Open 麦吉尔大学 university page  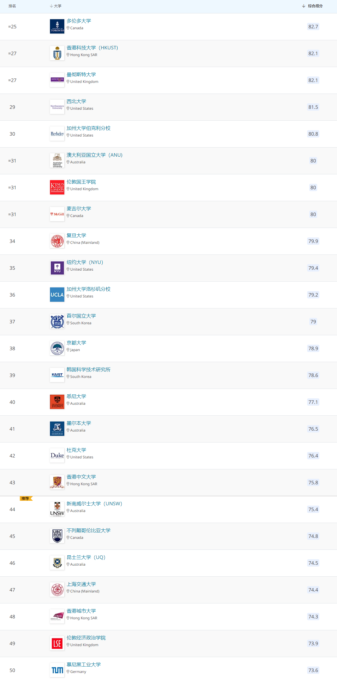[79, 208]
